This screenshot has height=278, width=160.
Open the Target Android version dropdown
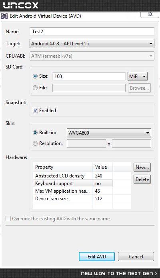click(x=92, y=44)
